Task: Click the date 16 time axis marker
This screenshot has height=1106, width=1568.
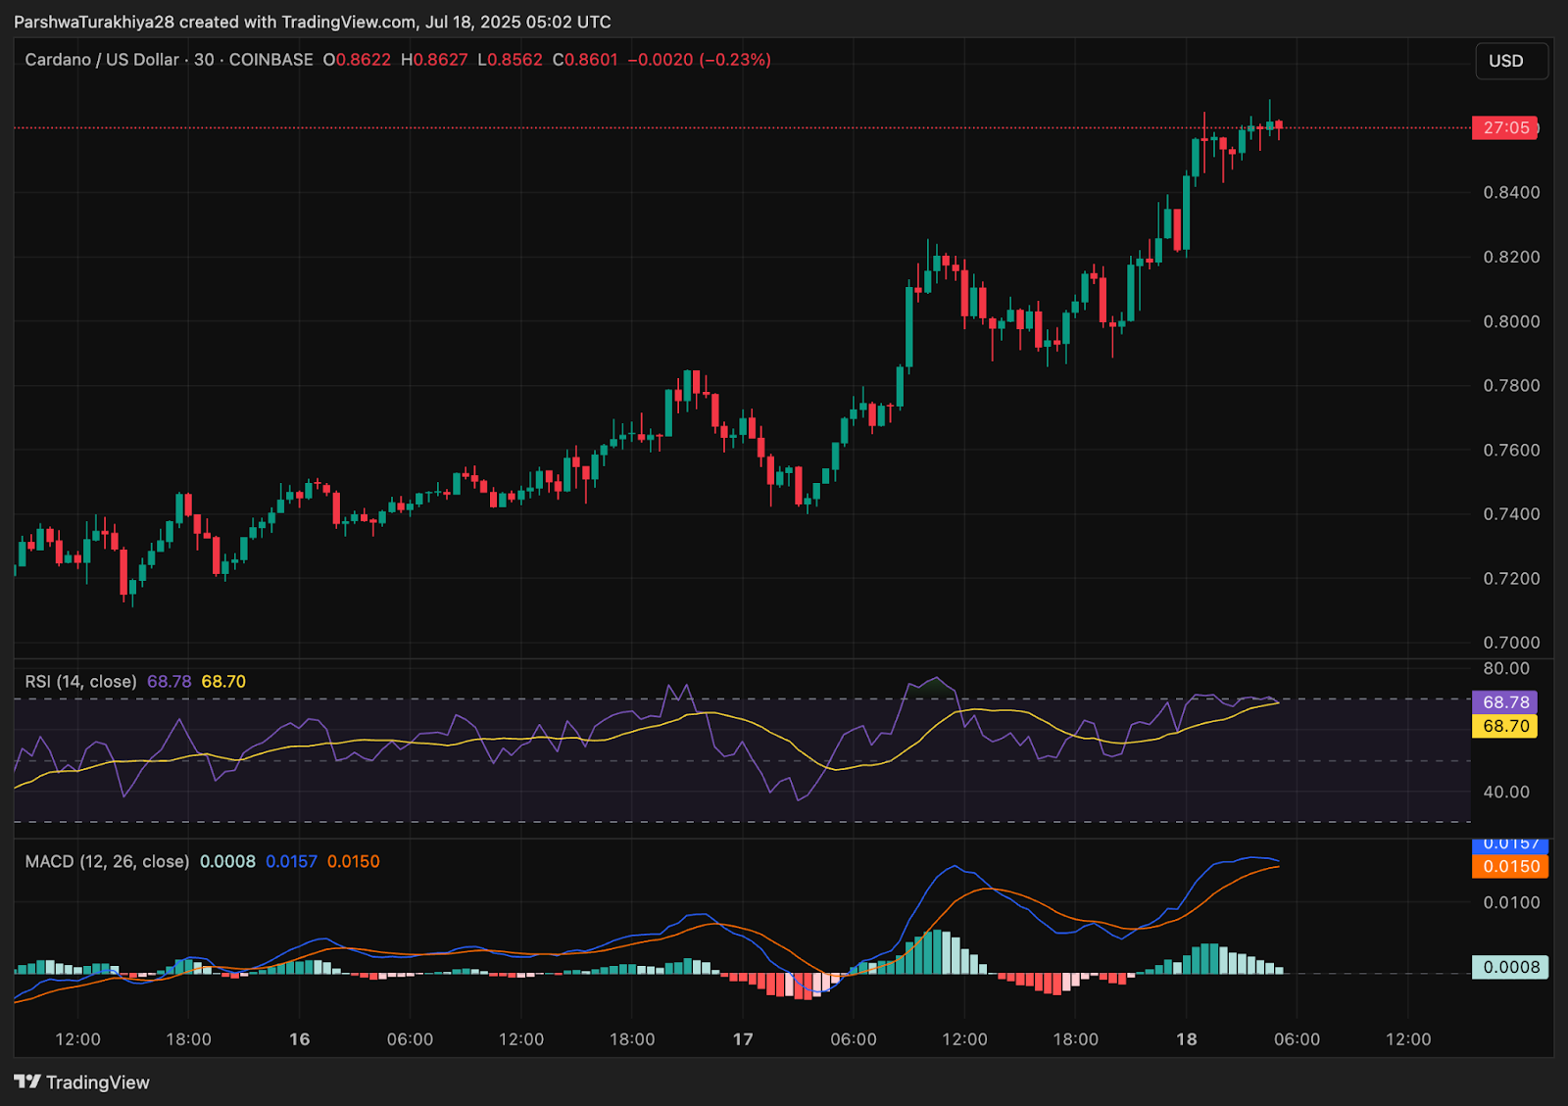Action: click(300, 1039)
